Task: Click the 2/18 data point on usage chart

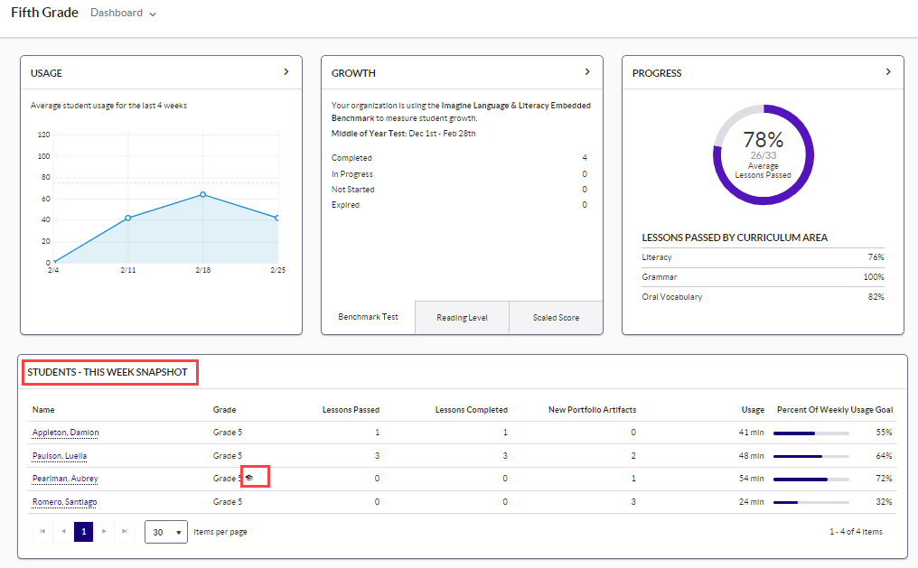Action: (x=202, y=194)
